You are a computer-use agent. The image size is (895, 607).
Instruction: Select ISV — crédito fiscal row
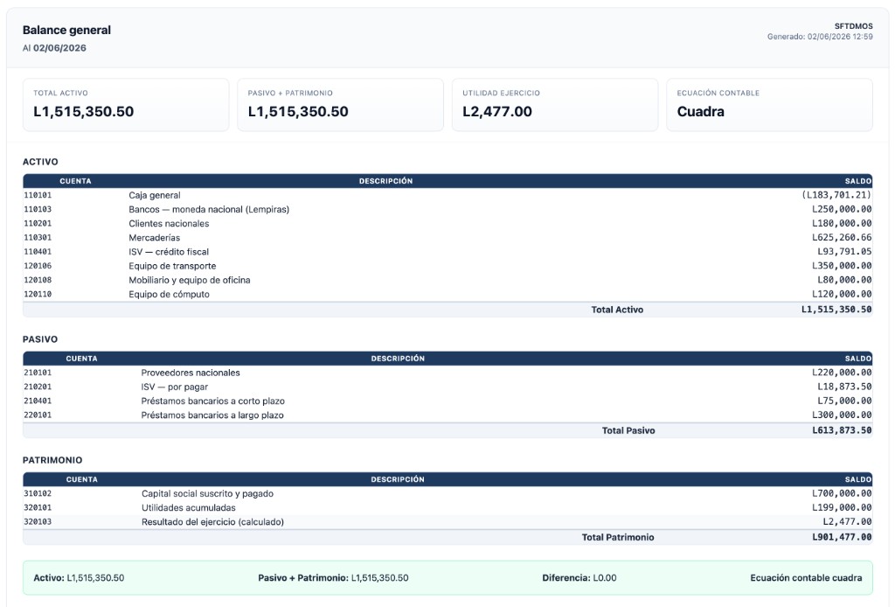[x=447, y=252]
